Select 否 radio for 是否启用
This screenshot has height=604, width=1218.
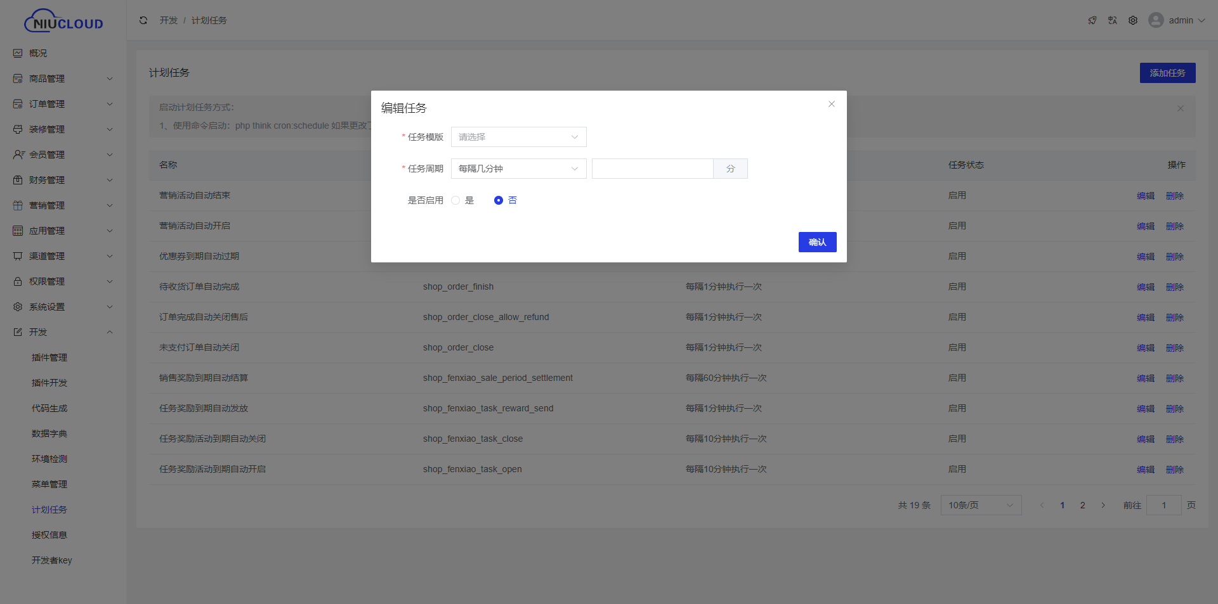[x=499, y=200]
